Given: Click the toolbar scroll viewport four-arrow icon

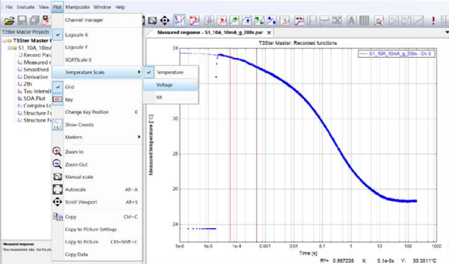Looking at the screenshot, I should pos(164,20).
